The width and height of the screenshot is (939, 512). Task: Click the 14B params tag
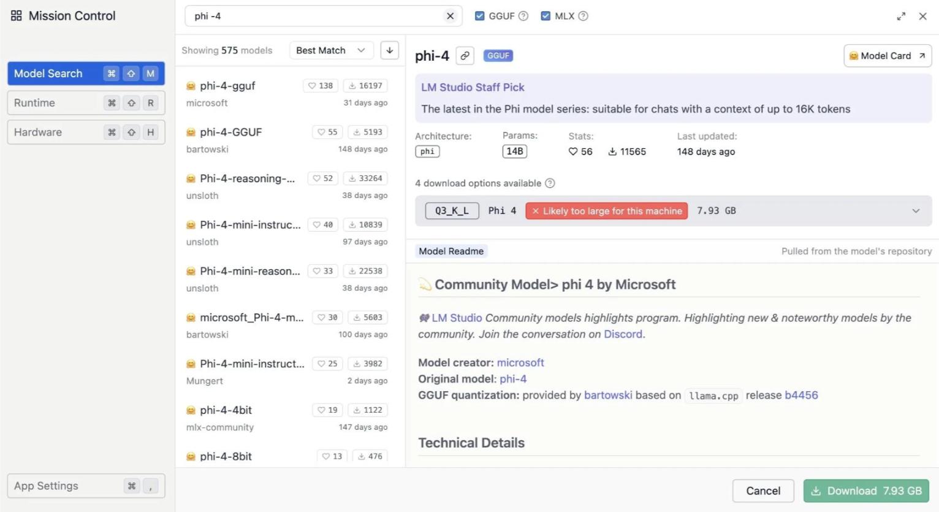coord(515,151)
